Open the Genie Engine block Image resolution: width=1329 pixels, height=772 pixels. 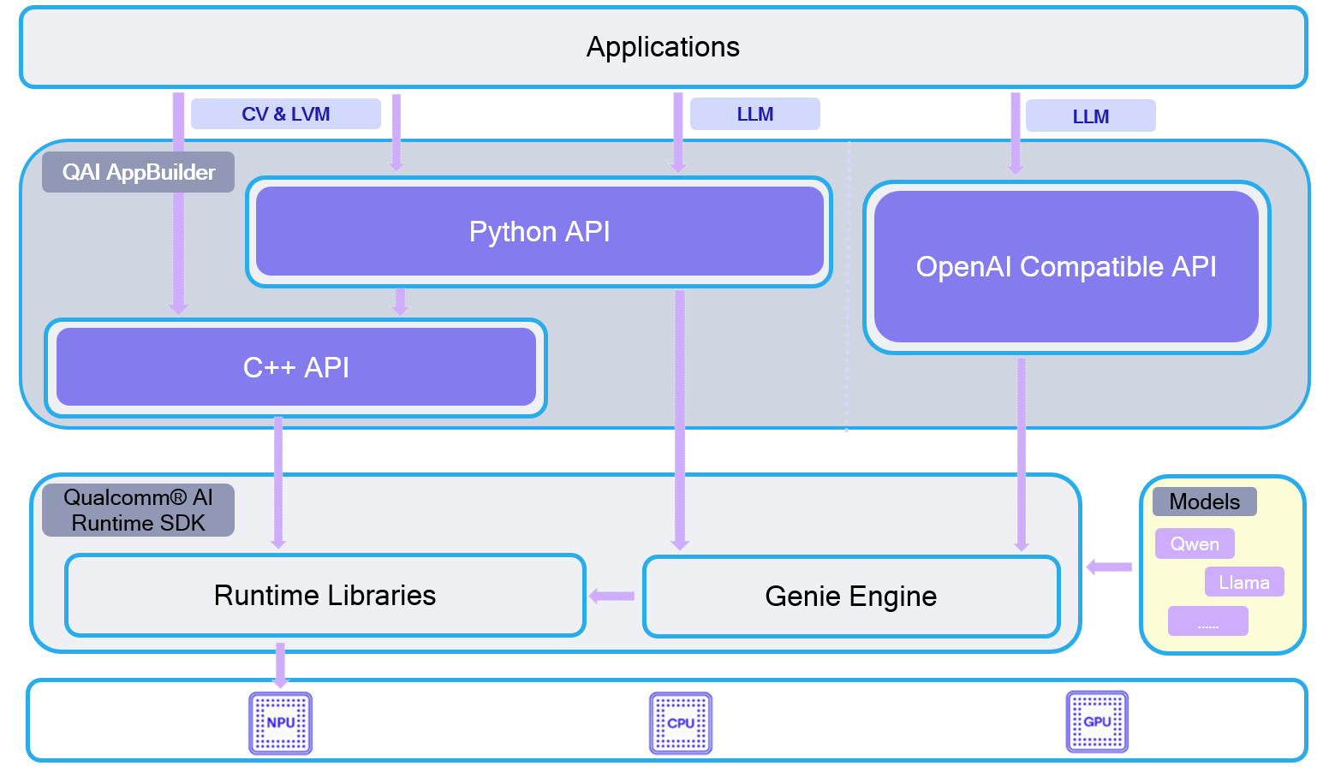click(x=850, y=596)
